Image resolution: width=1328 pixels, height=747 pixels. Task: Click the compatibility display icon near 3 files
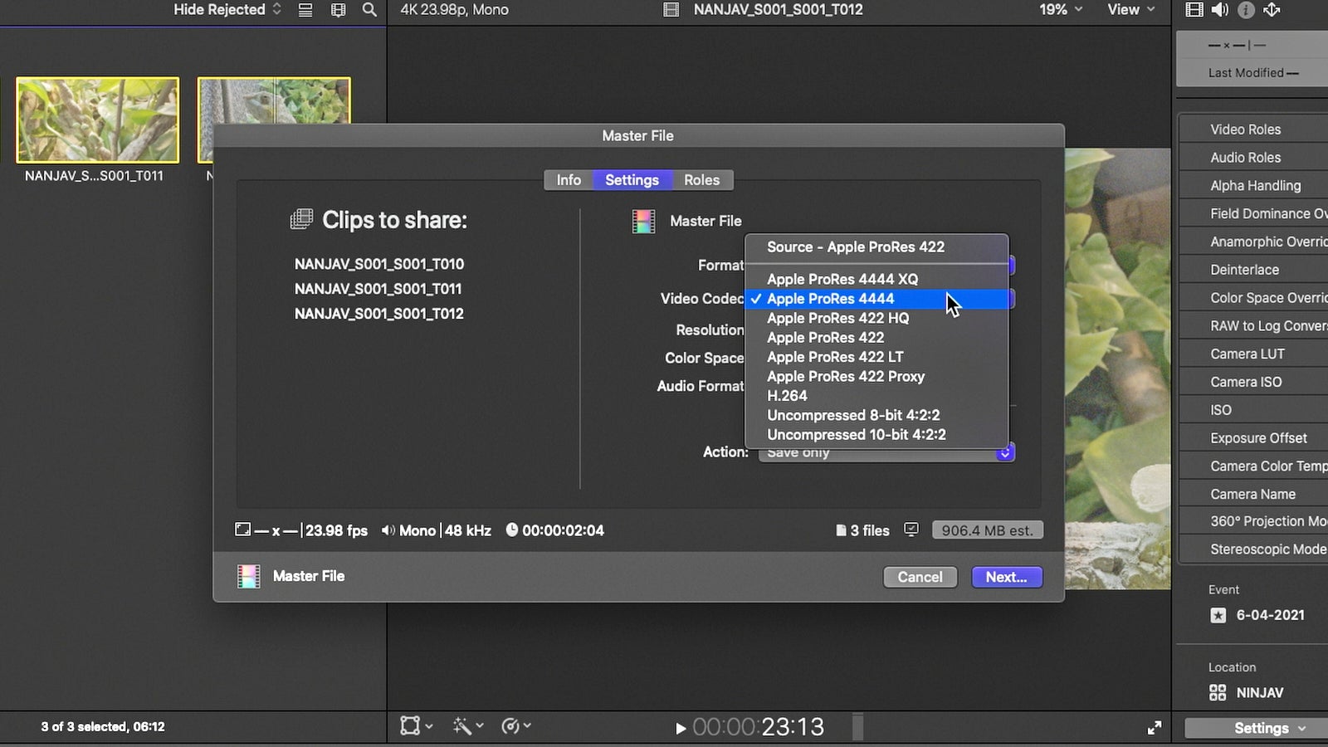tap(911, 530)
